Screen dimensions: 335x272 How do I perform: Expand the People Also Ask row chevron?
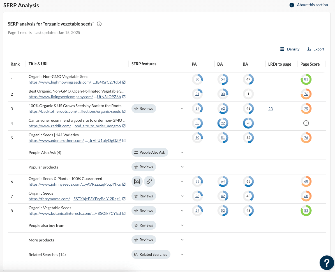[182, 152]
